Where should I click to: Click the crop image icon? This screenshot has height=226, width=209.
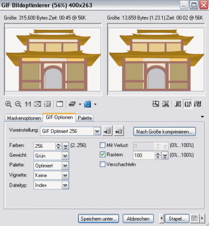156,104
